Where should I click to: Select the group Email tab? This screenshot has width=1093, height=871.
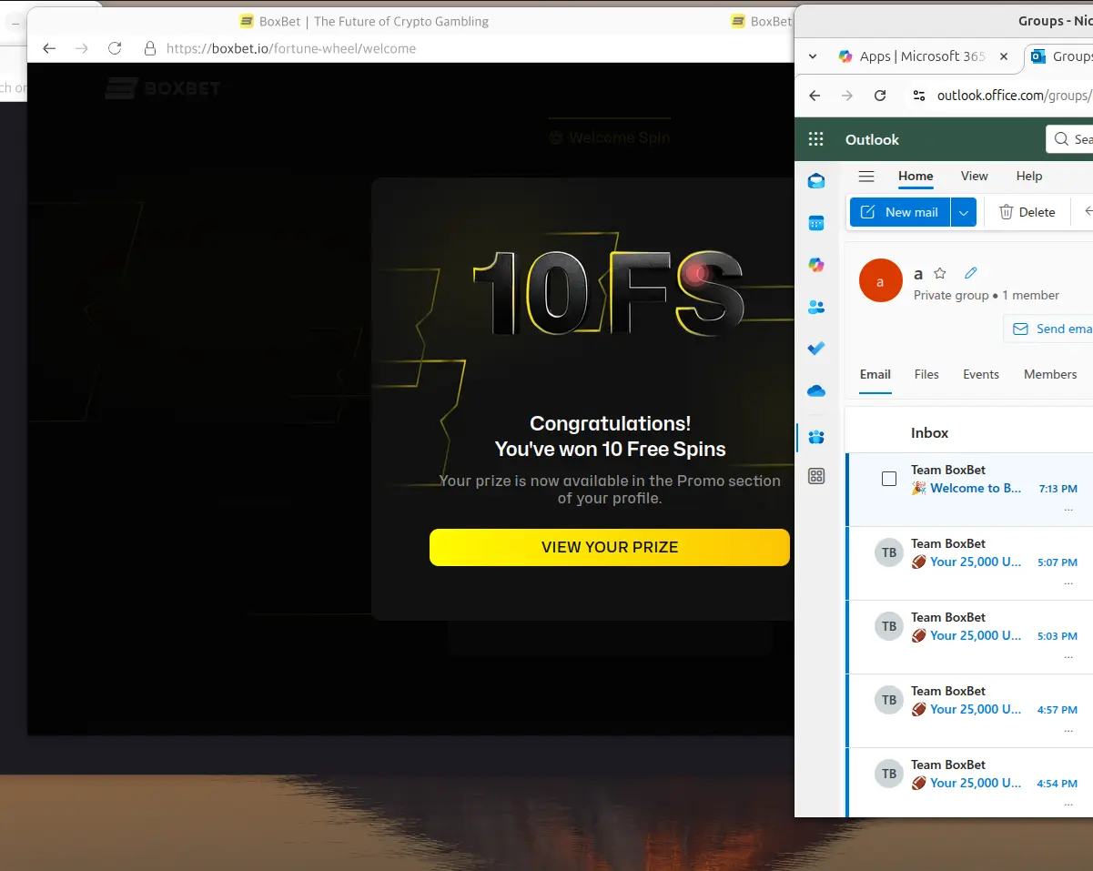(x=875, y=374)
